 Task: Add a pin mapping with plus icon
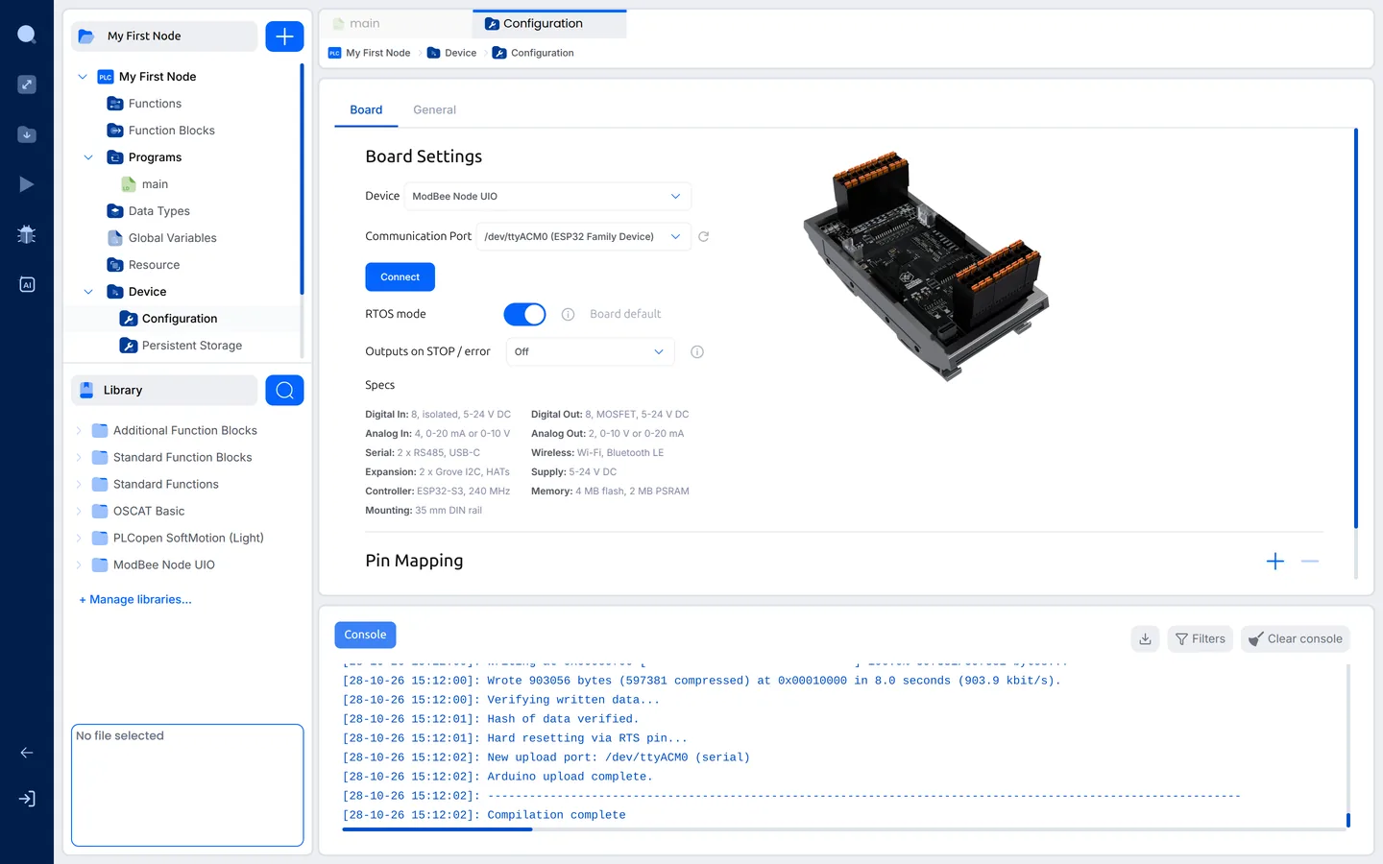1275,562
